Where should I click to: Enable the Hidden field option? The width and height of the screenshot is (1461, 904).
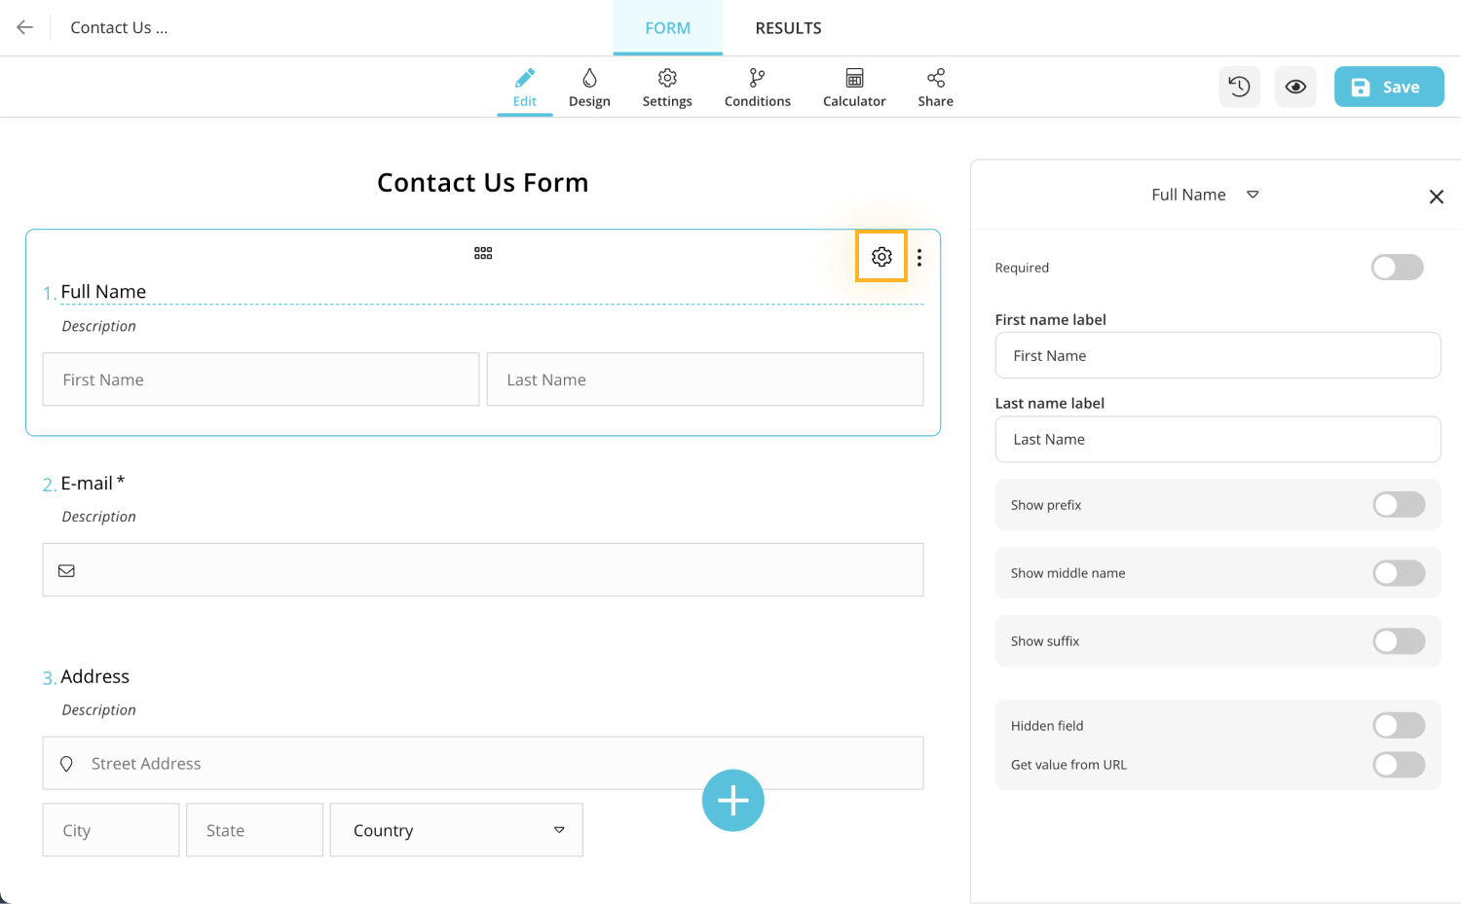(1398, 725)
